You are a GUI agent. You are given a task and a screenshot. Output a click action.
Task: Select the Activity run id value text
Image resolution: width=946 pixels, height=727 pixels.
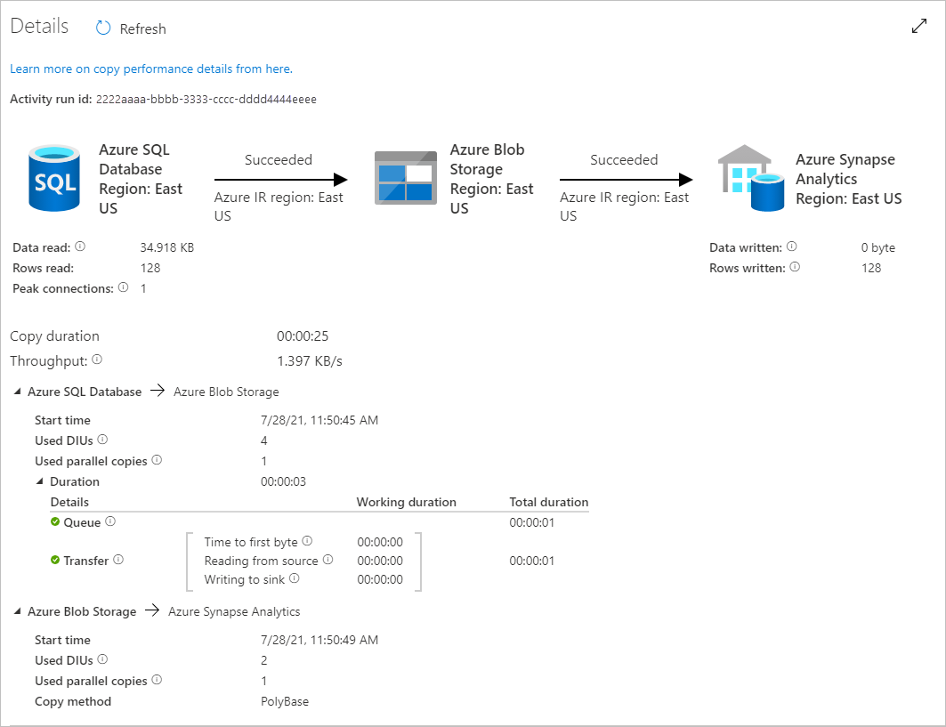(x=205, y=99)
